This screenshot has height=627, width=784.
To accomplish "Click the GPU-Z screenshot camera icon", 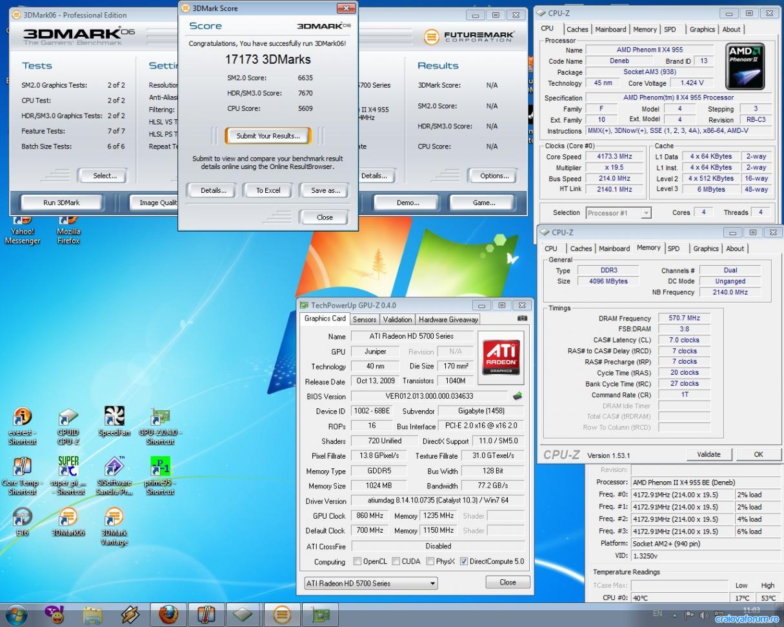I will click(x=522, y=318).
